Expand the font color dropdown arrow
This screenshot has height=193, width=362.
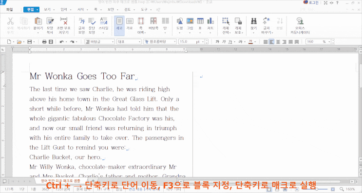255,42
